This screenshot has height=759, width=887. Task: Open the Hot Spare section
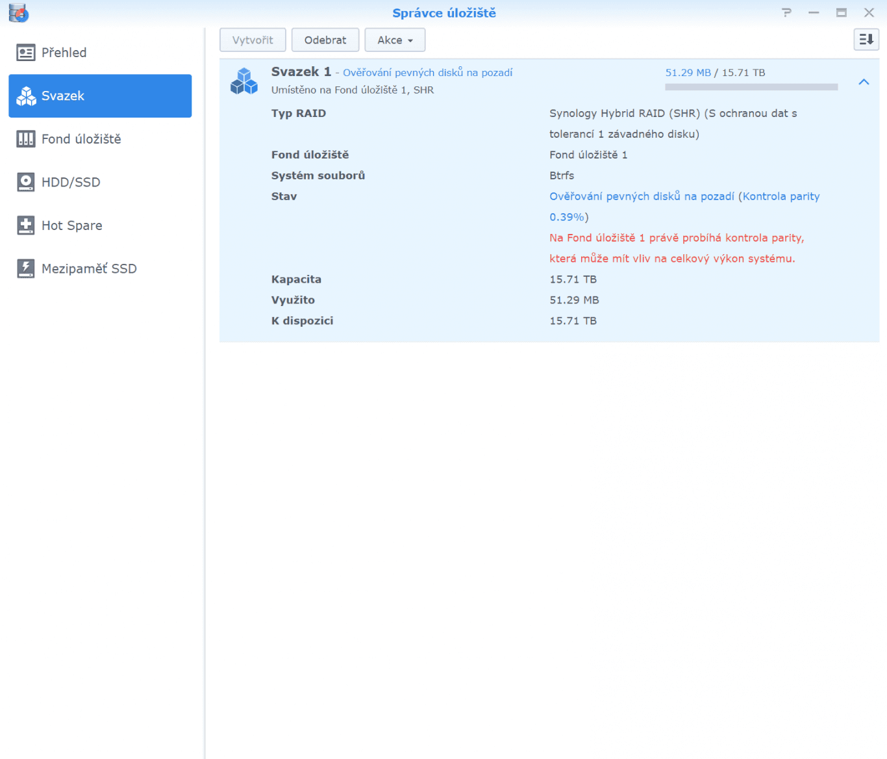(100, 225)
